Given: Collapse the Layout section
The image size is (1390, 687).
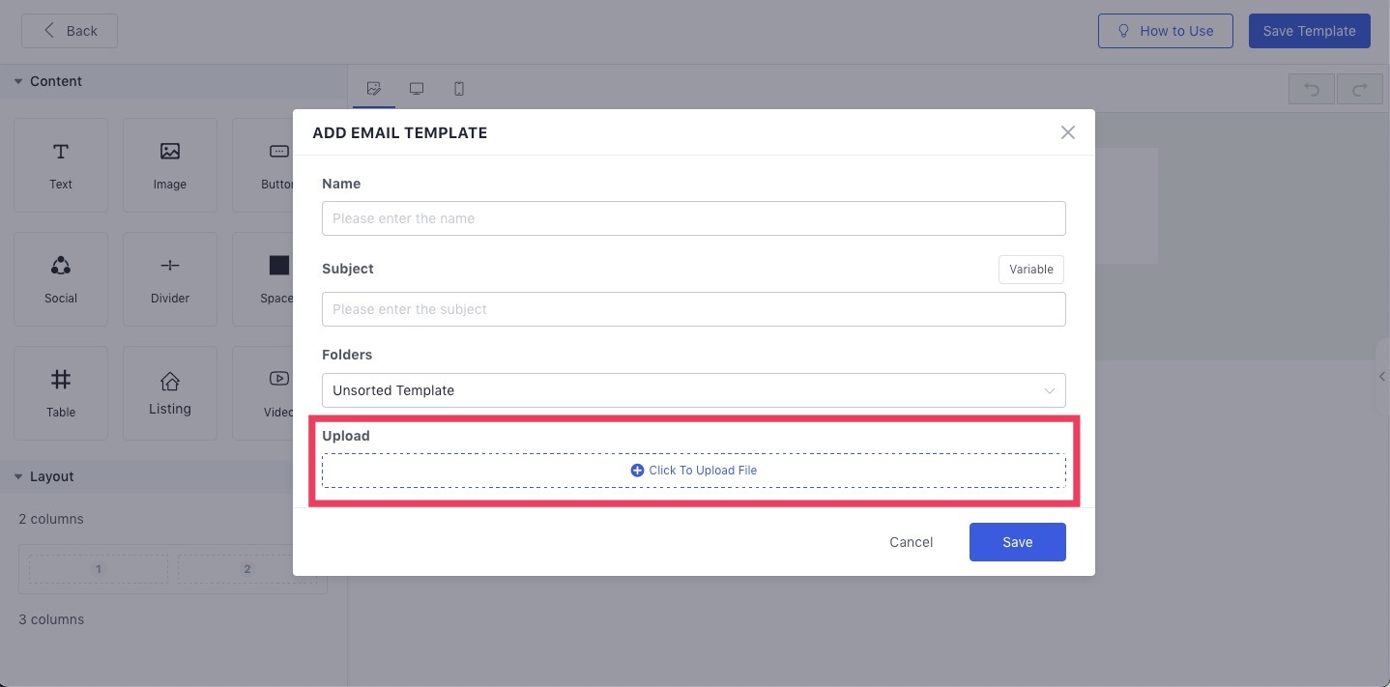Looking at the screenshot, I should 17,476.
